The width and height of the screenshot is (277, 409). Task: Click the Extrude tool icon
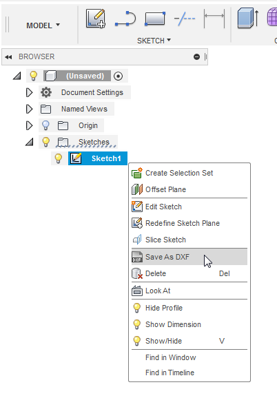248,18
